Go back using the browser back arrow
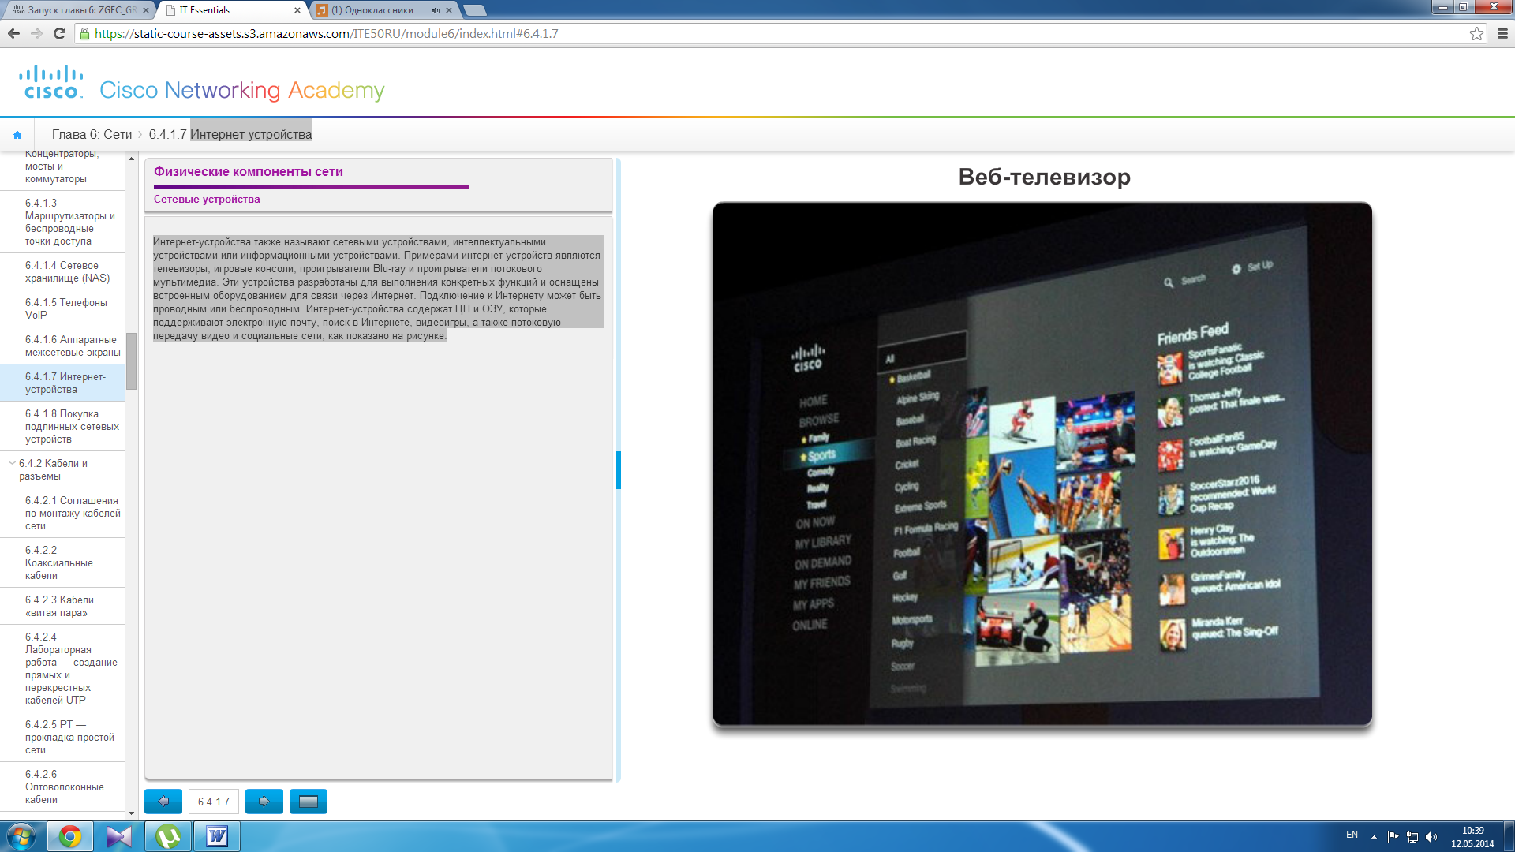This screenshot has height=852, width=1515. point(13,33)
